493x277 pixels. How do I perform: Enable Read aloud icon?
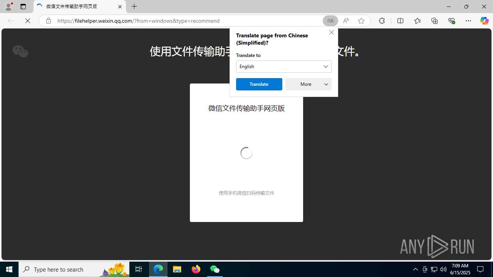(x=346, y=21)
